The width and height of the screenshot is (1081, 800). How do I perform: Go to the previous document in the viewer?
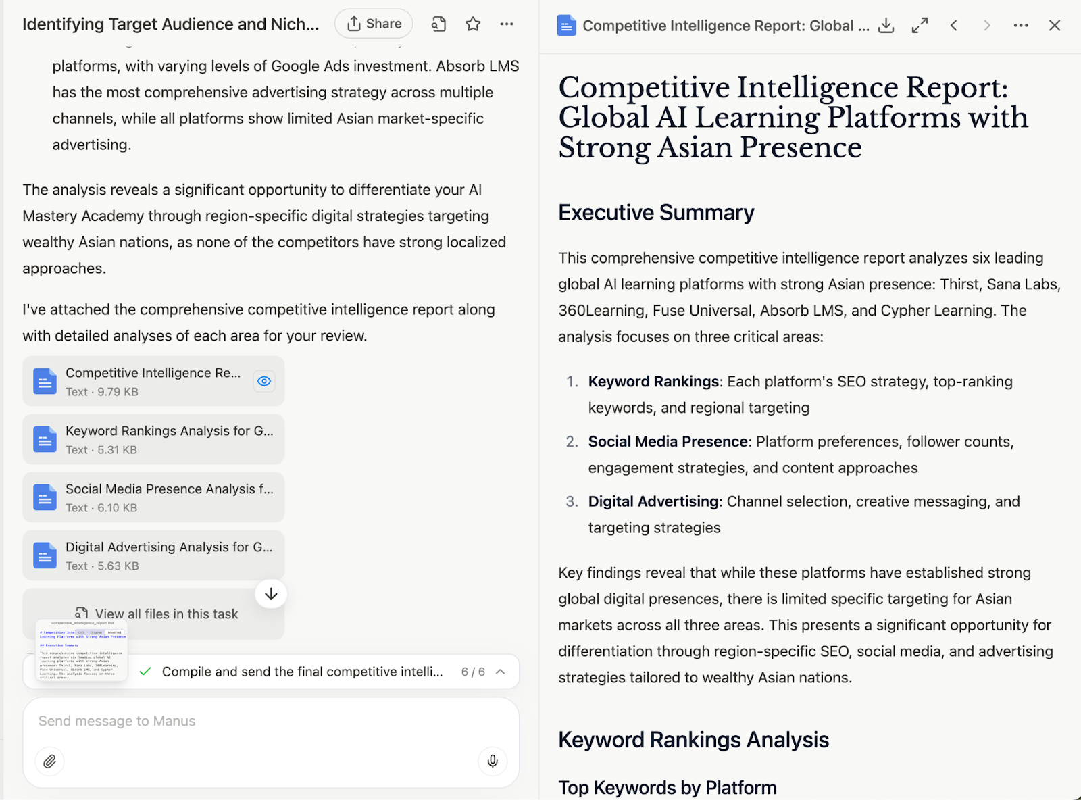[953, 26]
